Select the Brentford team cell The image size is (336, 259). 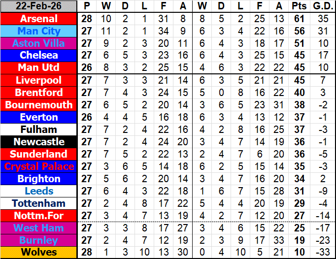click(39, 93)
